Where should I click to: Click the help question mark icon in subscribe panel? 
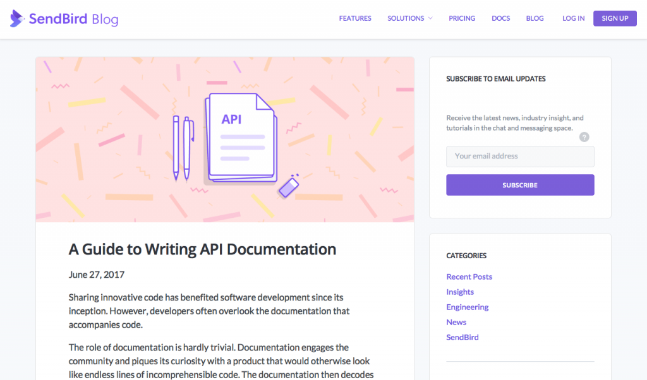pos(584,136)
